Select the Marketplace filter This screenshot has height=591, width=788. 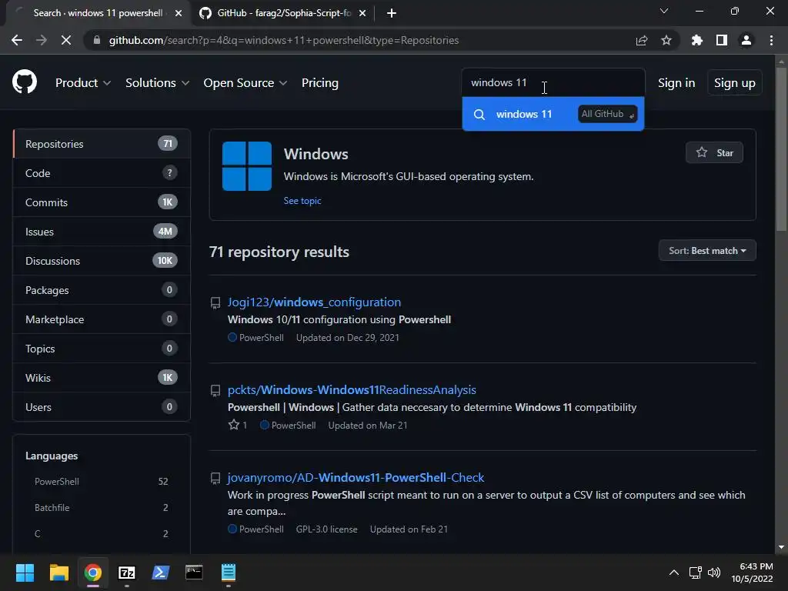click(102, 319)
